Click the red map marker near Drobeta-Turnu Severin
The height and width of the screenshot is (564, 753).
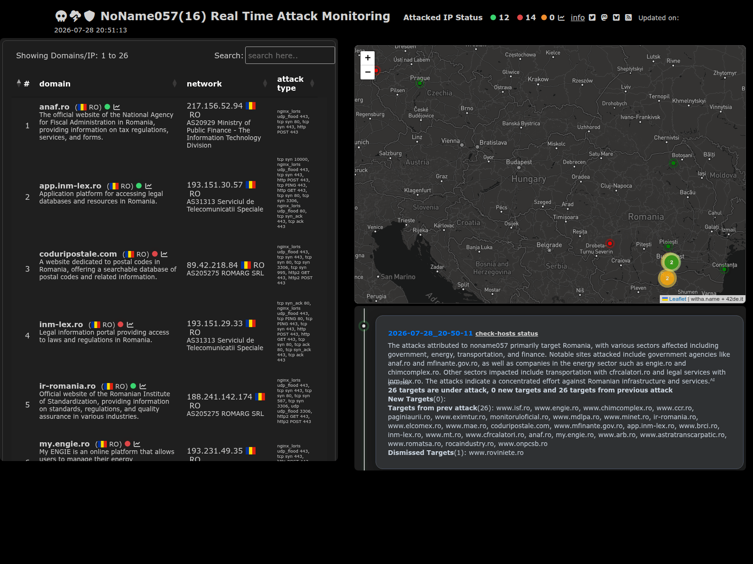[610, 243]
